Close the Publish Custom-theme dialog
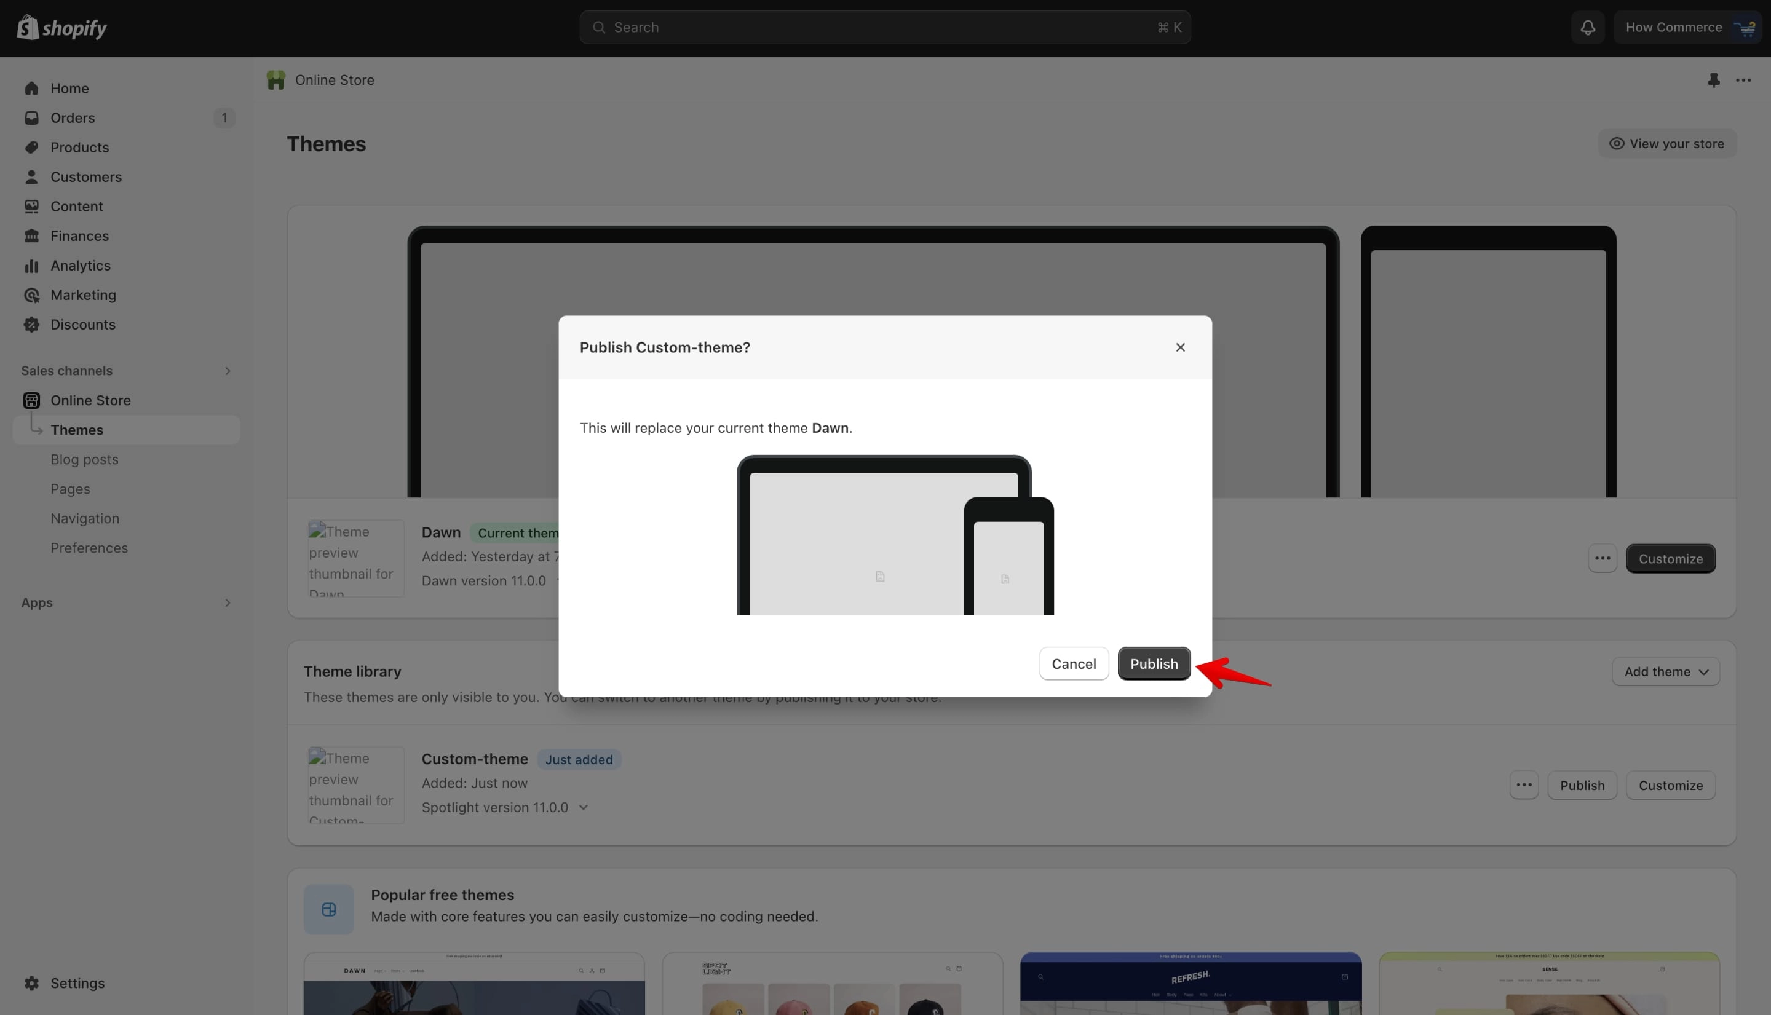The height and width of the screenshot is (1015, 1771). pyautogui.click(x=1179, y=347)
